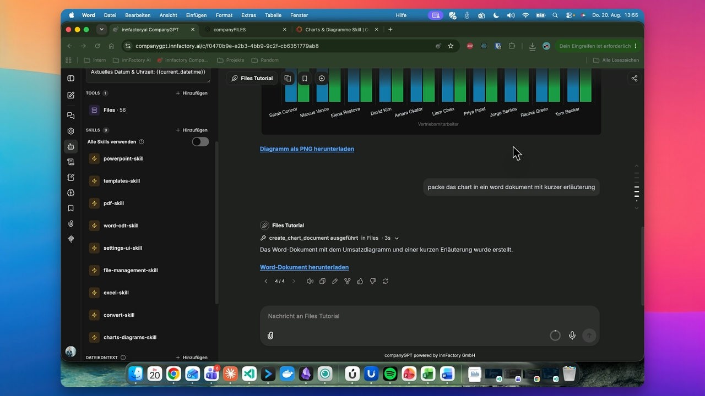This screenshot has height=396, width=705.
Task: Go to previous response version arrow
Action: (x=266, y=281)
